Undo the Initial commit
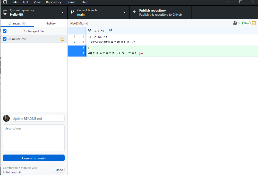 (x=59, y=170)
